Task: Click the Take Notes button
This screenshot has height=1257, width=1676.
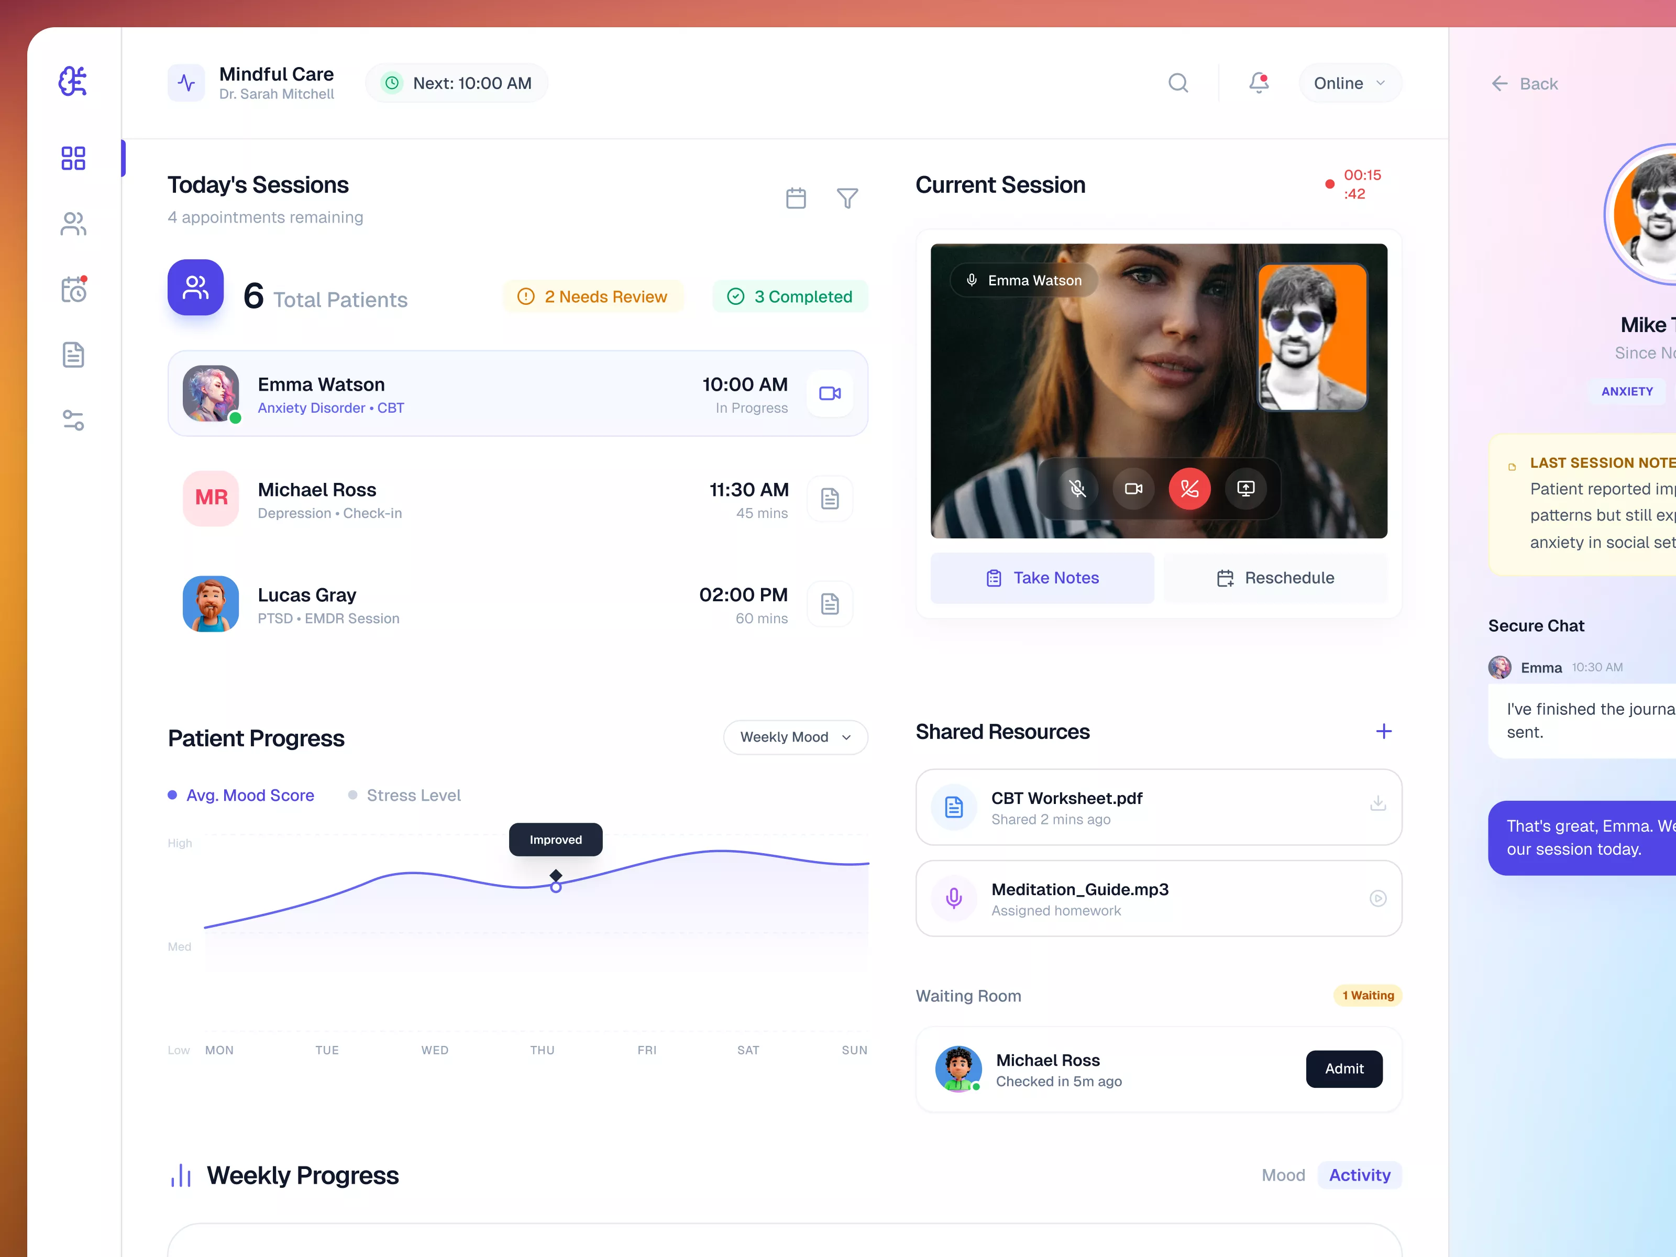Action: click(x=1042, y=578)
